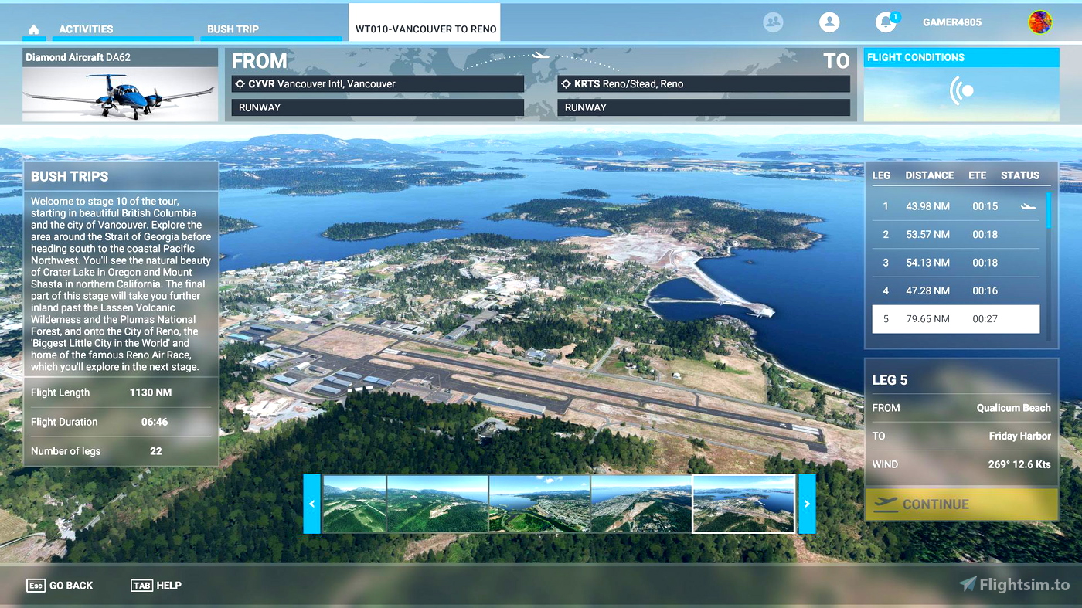This screenshot has width=1082, height=608.
Task: Click the GAMER4805 username
Action: pos(952,22)
